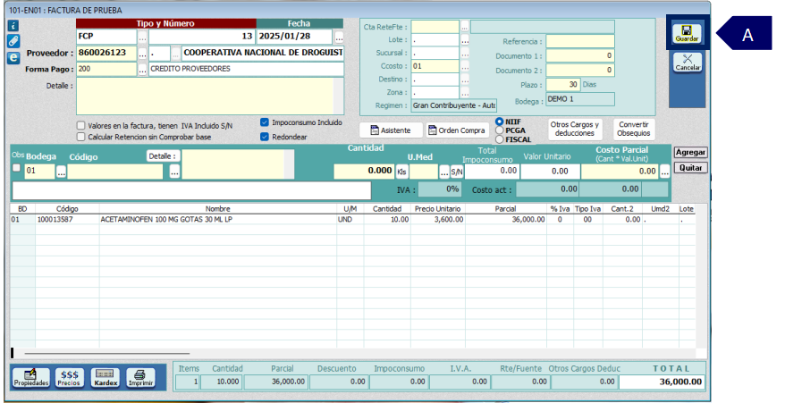This screenshot has height=403, width=785.
Task: Click the Nombre column header
Action: tap(218, 209)
